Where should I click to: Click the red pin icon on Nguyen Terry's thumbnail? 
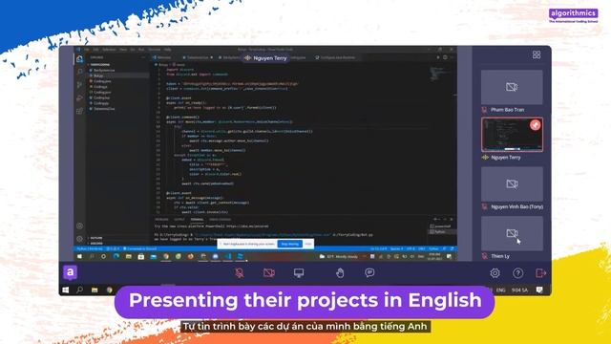(535, 125)
